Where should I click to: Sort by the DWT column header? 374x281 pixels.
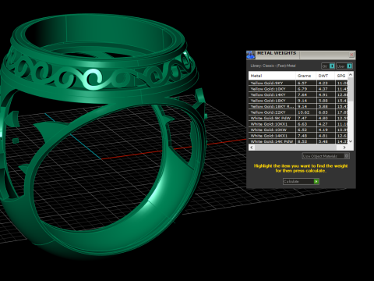326,76
